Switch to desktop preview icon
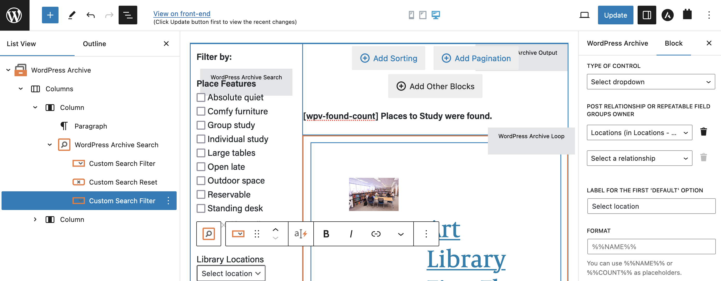The image size is (721, 281). coord(436,15)
